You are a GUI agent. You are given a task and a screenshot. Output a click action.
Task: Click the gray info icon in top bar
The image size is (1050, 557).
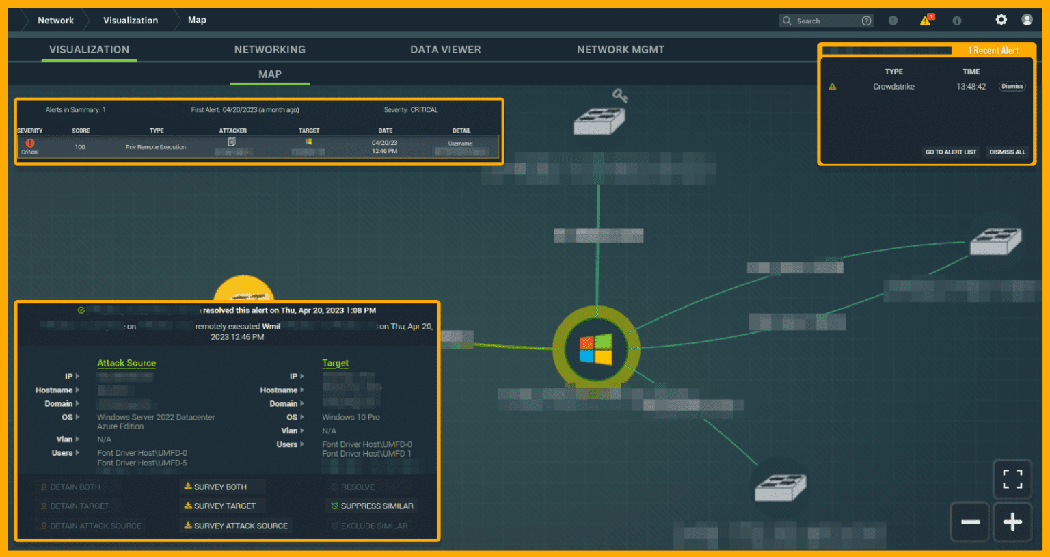957,21
